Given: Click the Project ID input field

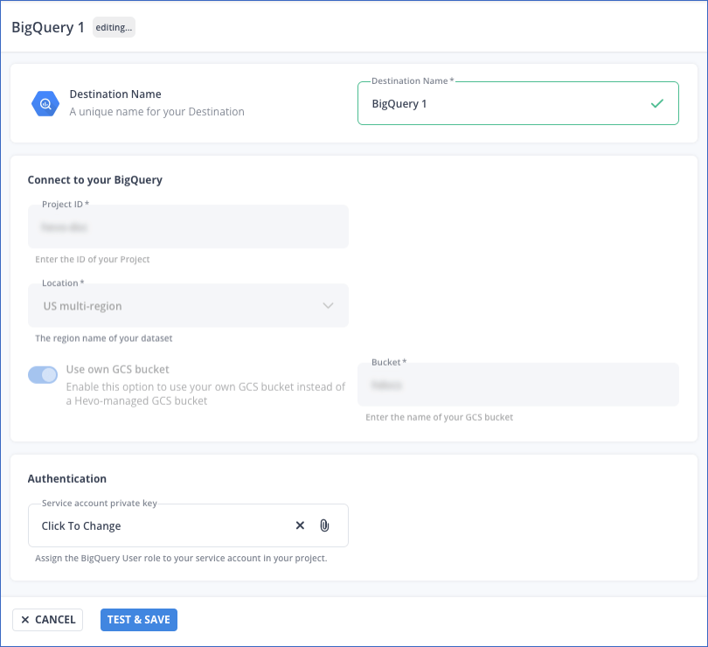Looking at the screenshot, I should pos(188,226).
